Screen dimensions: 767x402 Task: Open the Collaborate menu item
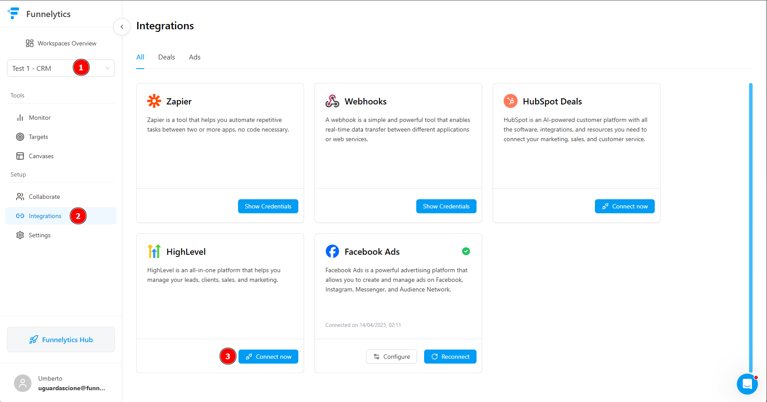pos(61,197)
